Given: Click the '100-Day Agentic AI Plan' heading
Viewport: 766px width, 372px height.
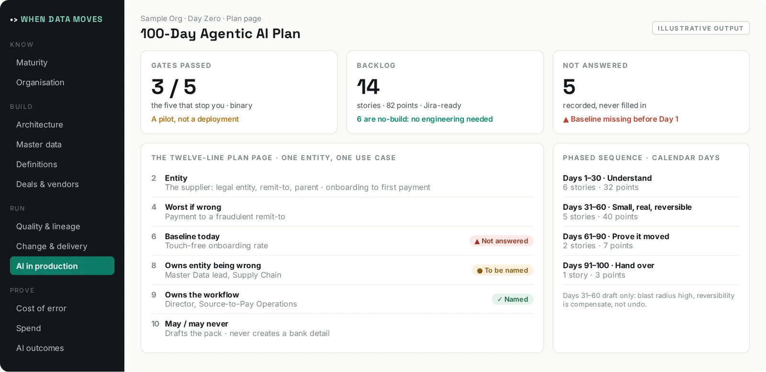Looking at the screenshot, I should tap(220, 33).
